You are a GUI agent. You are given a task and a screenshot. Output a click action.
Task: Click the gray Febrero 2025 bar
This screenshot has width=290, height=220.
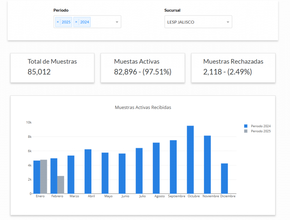click(61, 185)
